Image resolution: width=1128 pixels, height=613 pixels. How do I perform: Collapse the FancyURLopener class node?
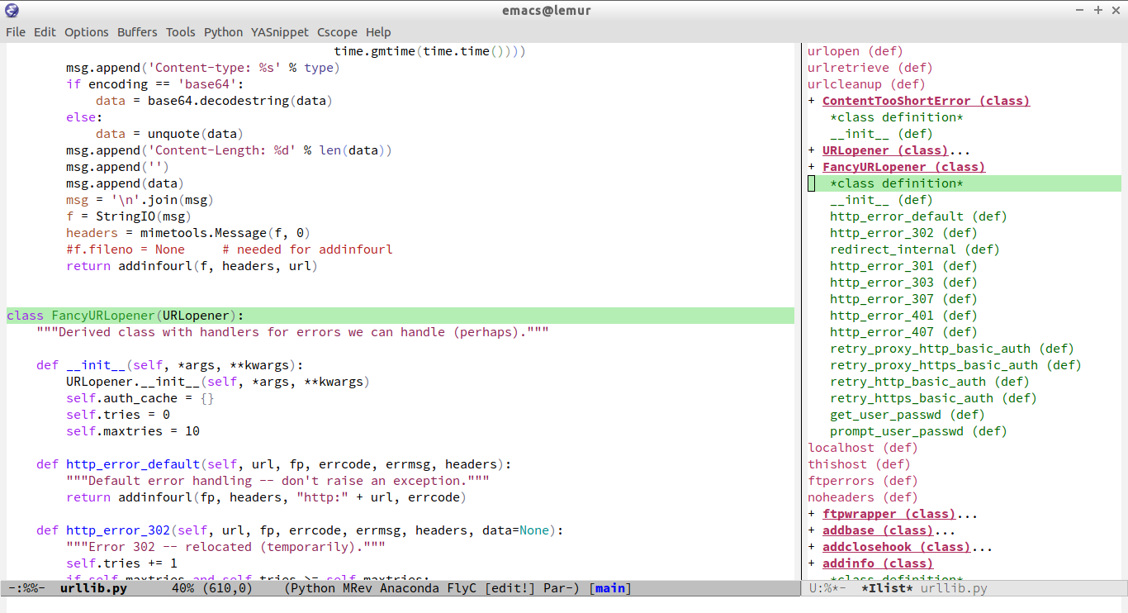click(x=812, y=167)
